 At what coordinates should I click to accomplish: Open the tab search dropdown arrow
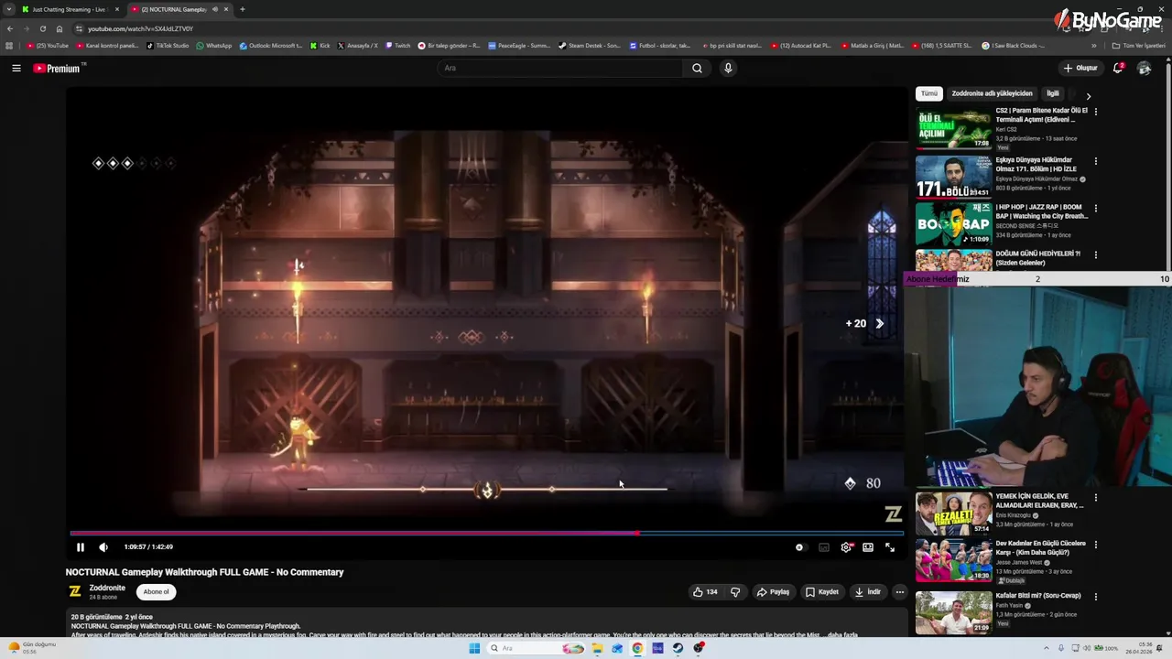click(9, 9)
